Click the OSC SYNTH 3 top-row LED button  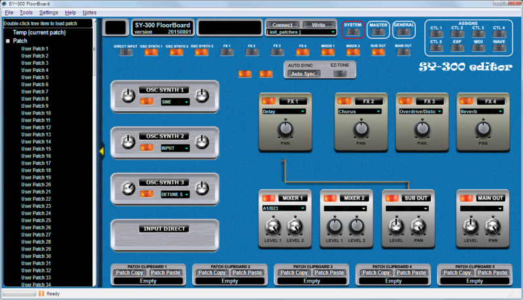click(x=201, y=52)
